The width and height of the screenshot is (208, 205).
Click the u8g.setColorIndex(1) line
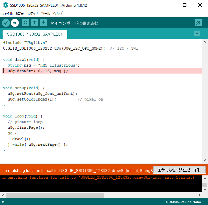32,99
